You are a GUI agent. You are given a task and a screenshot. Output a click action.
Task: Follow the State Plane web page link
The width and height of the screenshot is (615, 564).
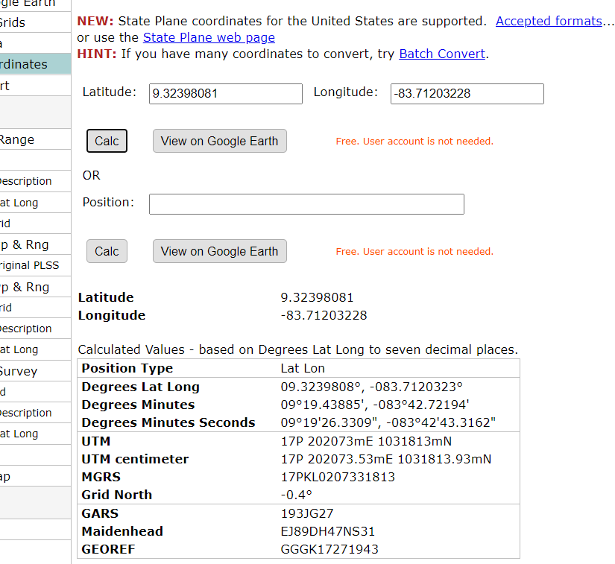(209, 37)
